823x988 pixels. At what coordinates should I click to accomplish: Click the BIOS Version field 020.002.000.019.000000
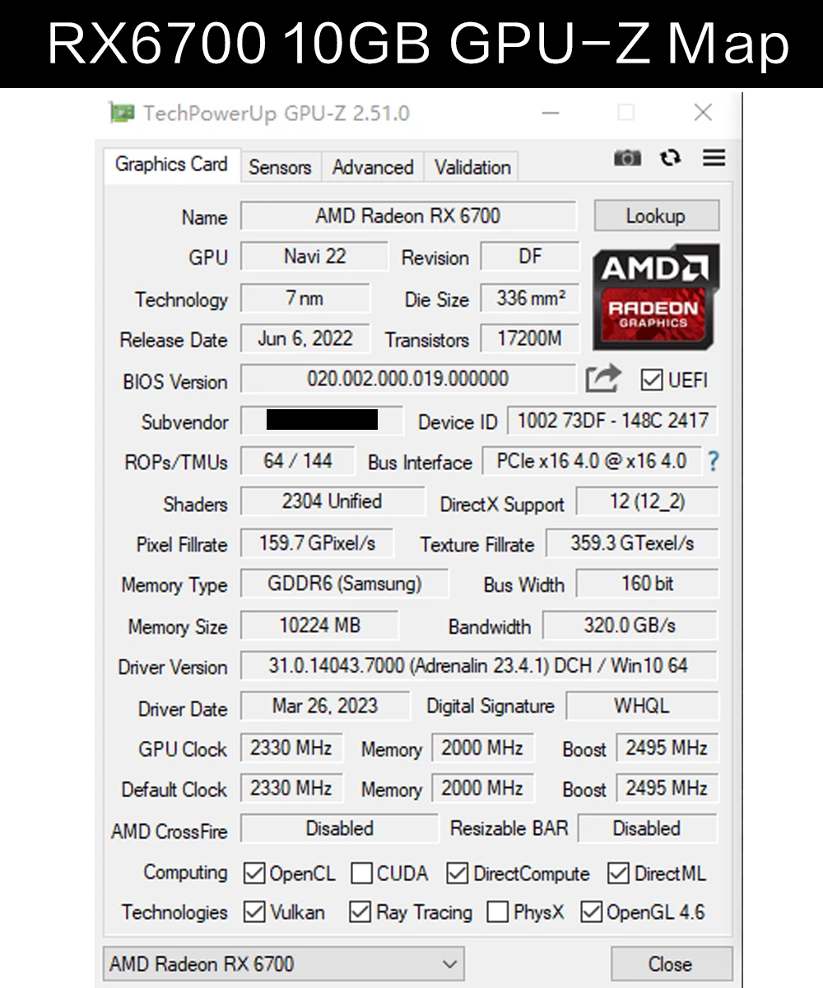[x=408, y=379]
